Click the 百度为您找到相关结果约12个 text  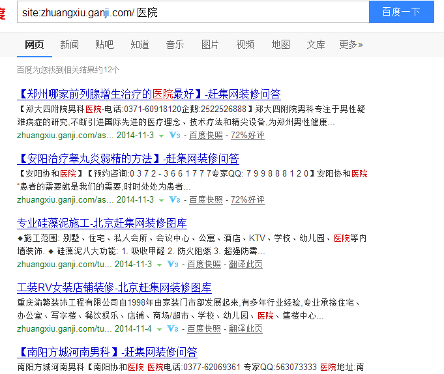[x=68, y=70]
